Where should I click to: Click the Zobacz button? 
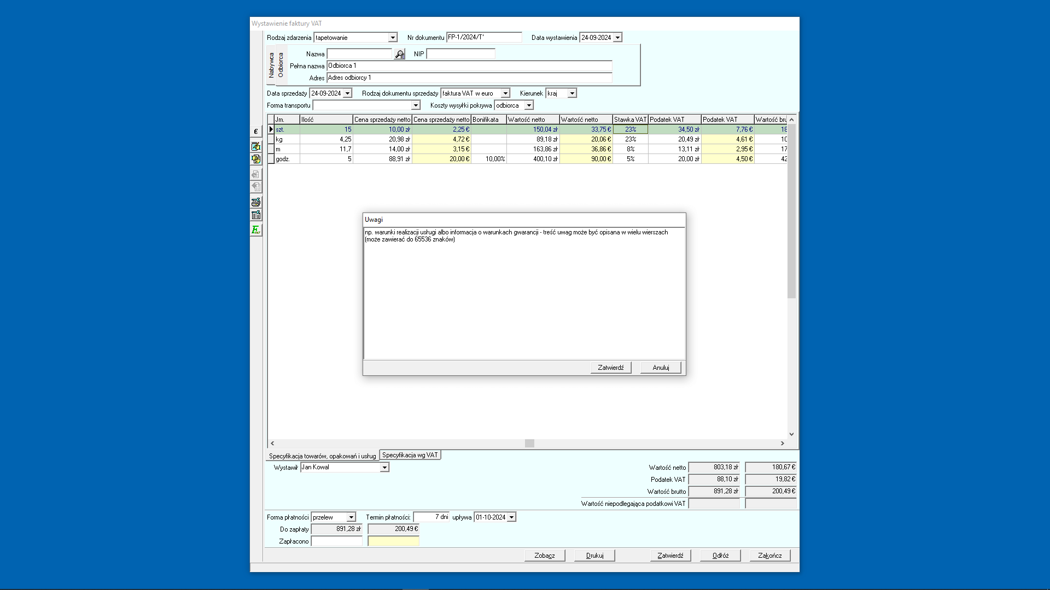point(545,556)
